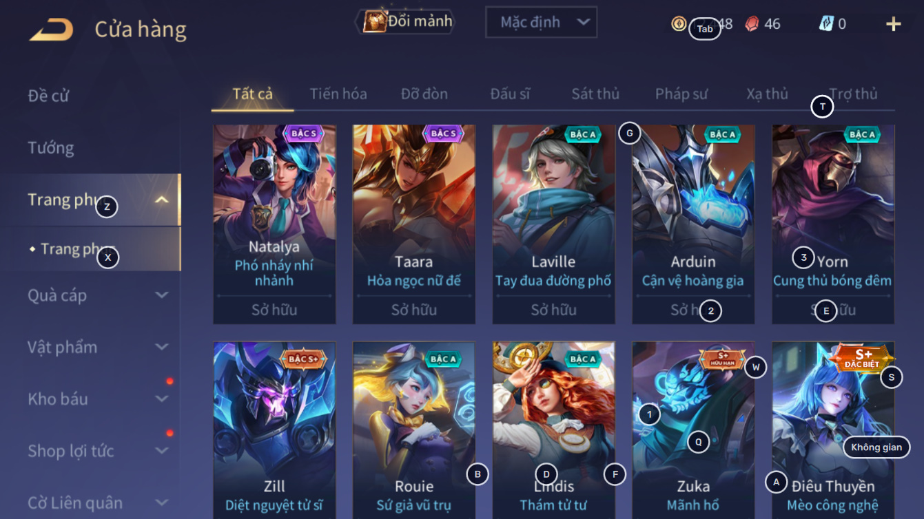Click the BẬC S badge on Natalya card
The image size is (924, 519).
pos(304,134)
